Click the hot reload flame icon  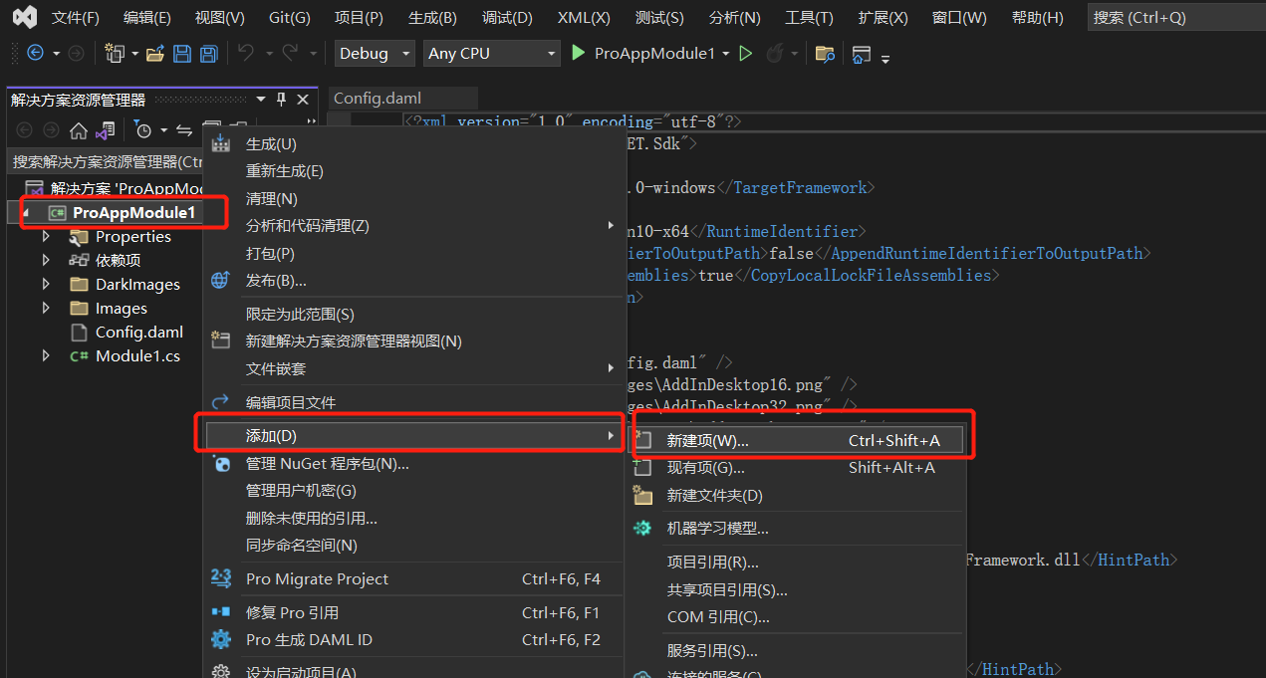(774, 53)
